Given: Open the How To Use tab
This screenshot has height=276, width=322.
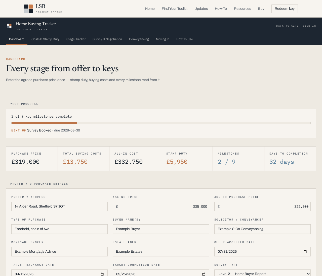Looking at the screenshot, I should tap(184, 39).
